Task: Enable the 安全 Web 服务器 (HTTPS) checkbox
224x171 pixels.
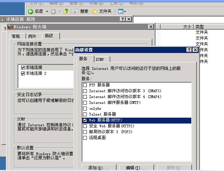Action: [x=85, y=126]
